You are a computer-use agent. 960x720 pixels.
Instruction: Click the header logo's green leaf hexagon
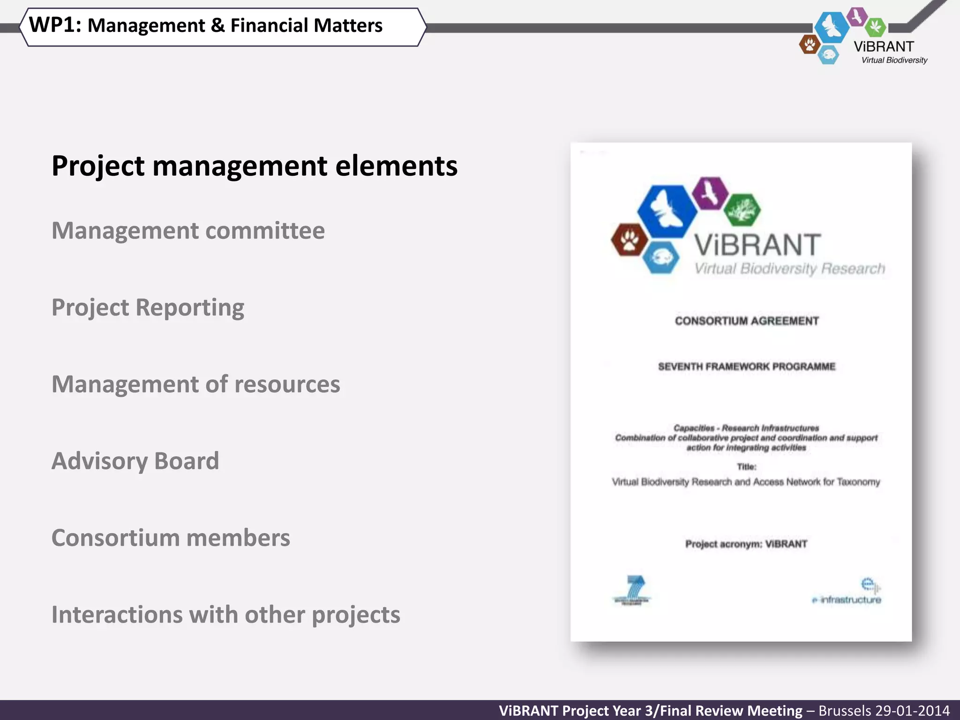[x=875, y=27]
